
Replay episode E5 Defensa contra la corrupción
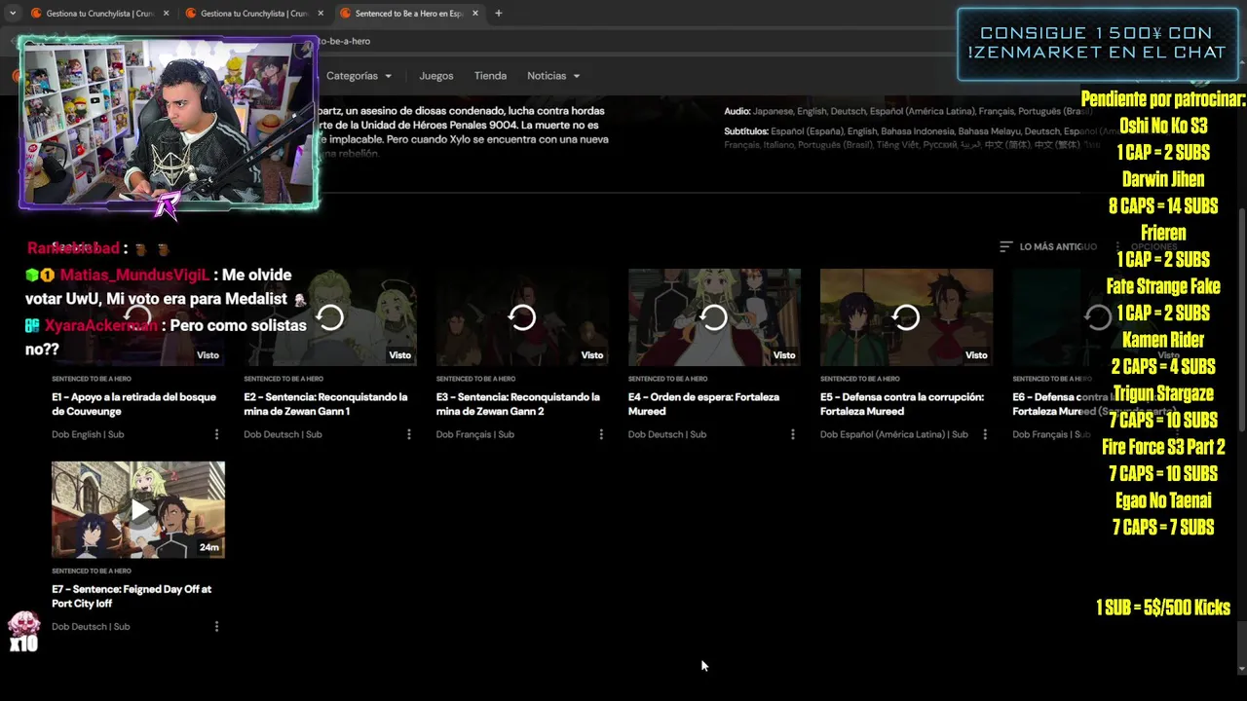tap(906, 317)
